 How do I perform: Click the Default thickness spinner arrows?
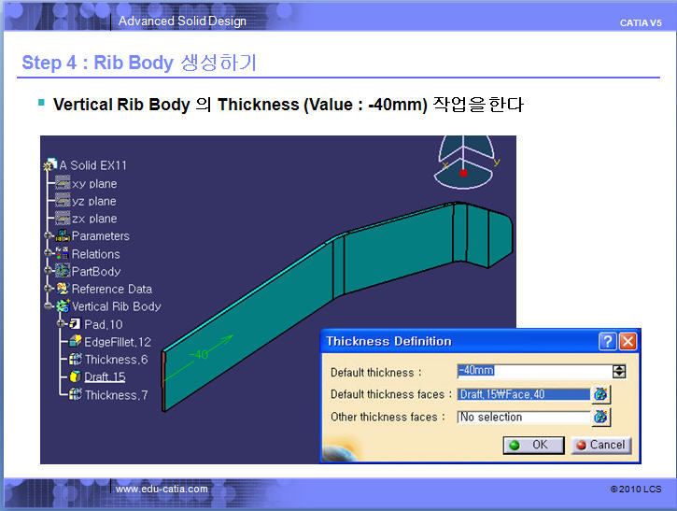(x=618, y=371)
